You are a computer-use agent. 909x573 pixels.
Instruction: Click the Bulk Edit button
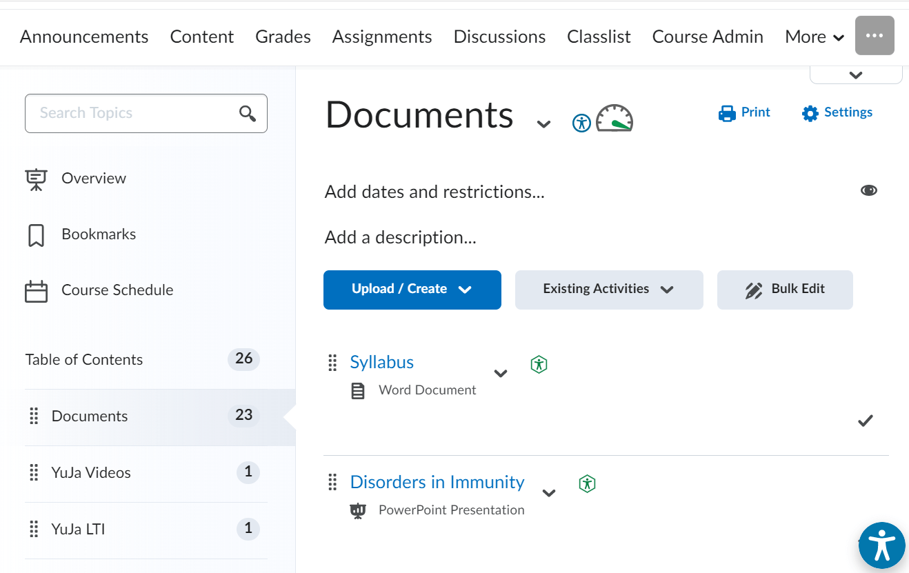tap(785, 290)
